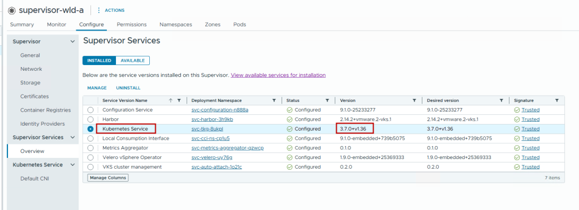The height and width of the screenshot is (210, 579).
Task: Switch to the Available services toggle
Action: click(x=132, y=61)
